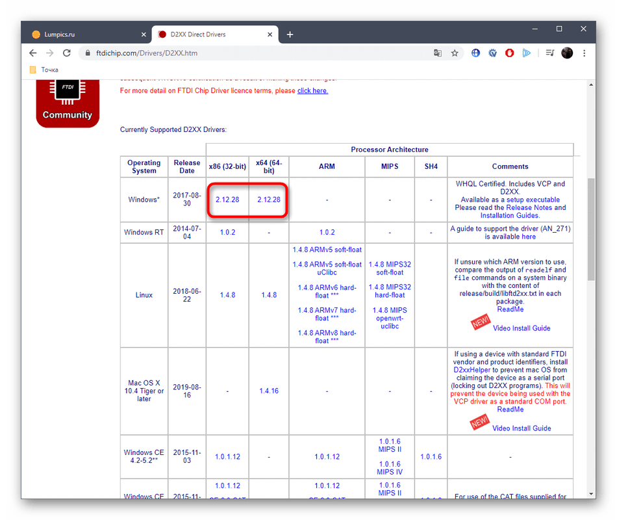Open the media control playlist icon
617x520 pixels.
(x=549, y=53)
